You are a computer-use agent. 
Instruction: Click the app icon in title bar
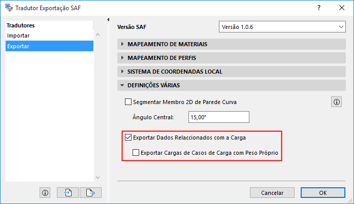(x=8, y=8)
